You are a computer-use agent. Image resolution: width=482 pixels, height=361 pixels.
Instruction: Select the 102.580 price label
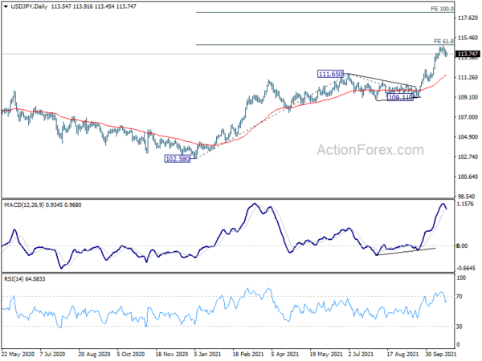point(178,159)
